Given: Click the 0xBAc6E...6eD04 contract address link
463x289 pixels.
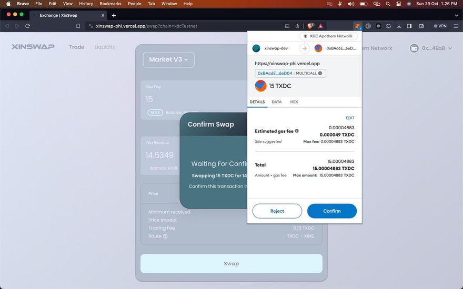Looking at the screenshot, I should [275, 73].
